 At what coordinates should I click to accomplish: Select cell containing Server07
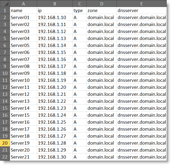(x=23, y=59)
